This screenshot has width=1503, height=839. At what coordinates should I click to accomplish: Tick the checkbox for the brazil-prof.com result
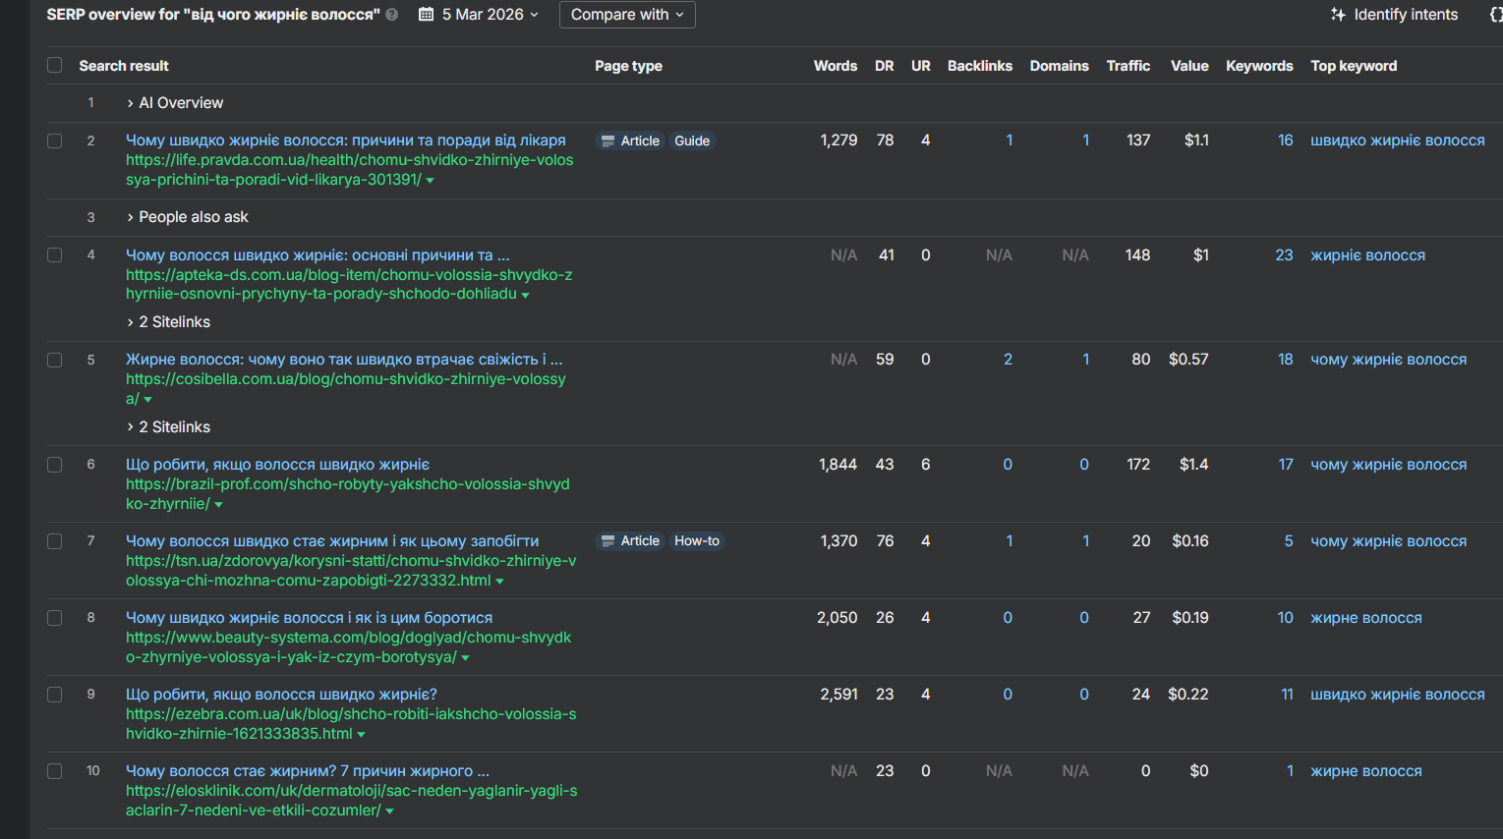pyautogui.click(x=55, y=465)
